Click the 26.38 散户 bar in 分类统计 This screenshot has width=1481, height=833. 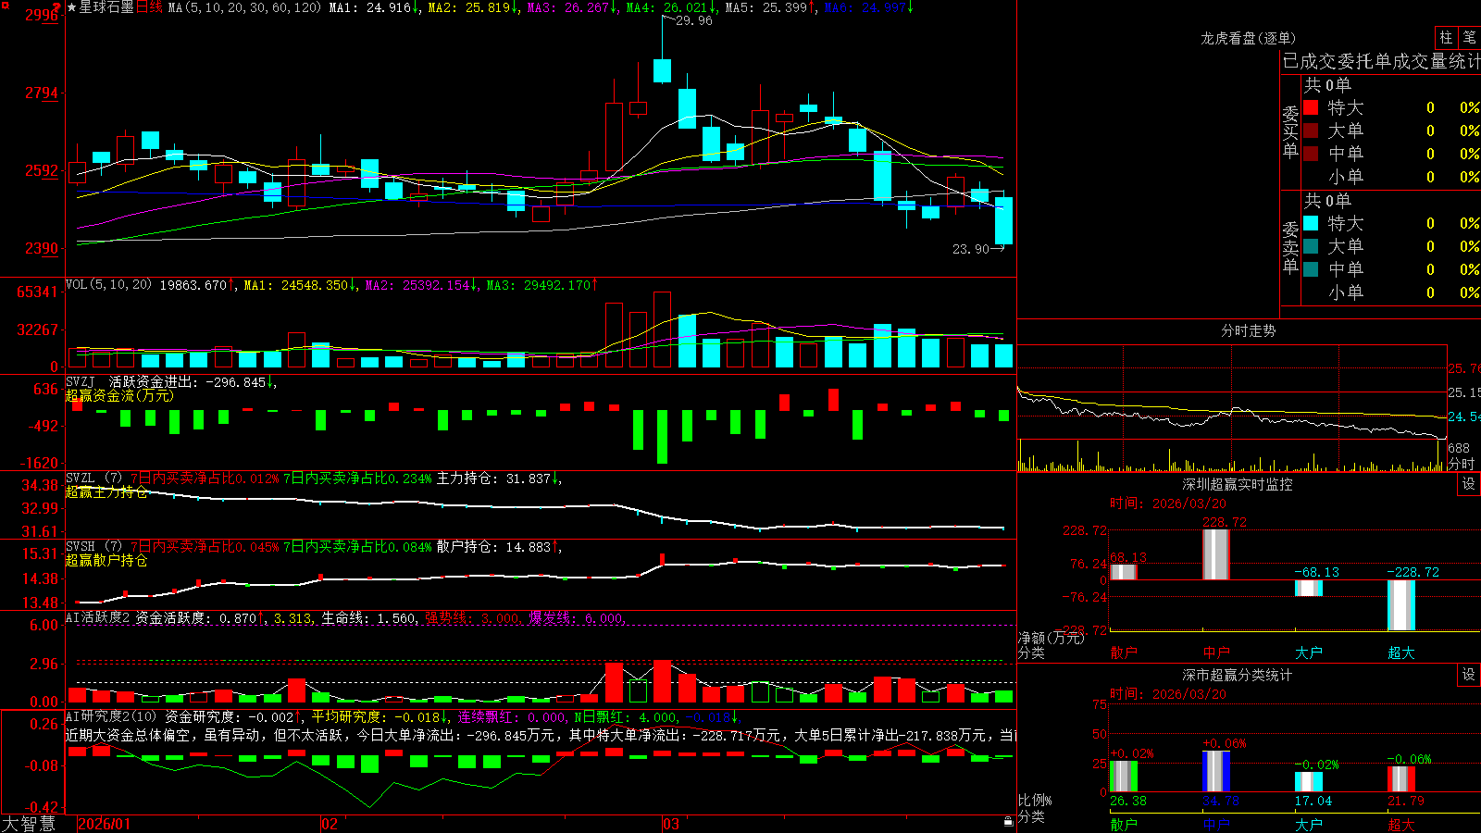(1124, 777)
